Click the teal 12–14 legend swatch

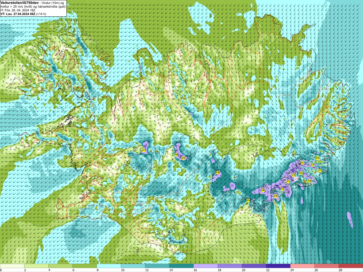[x=157, y=266]
